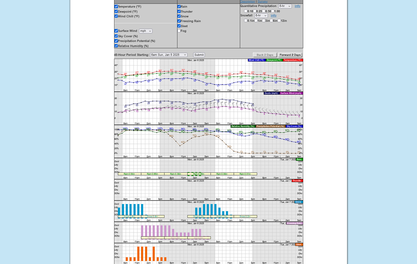Click the Back 2 Days button

coord(265,55)
